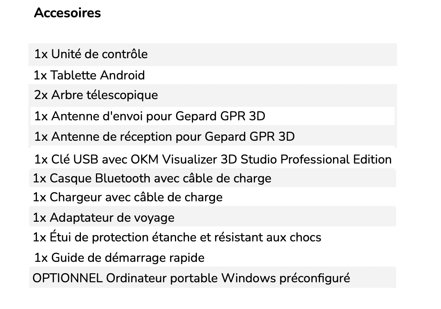The height and width of the screenshot is (309, 441).
Task: Click the words Gepard GPR 3D in the envoi row
Action: coord(220,116)
